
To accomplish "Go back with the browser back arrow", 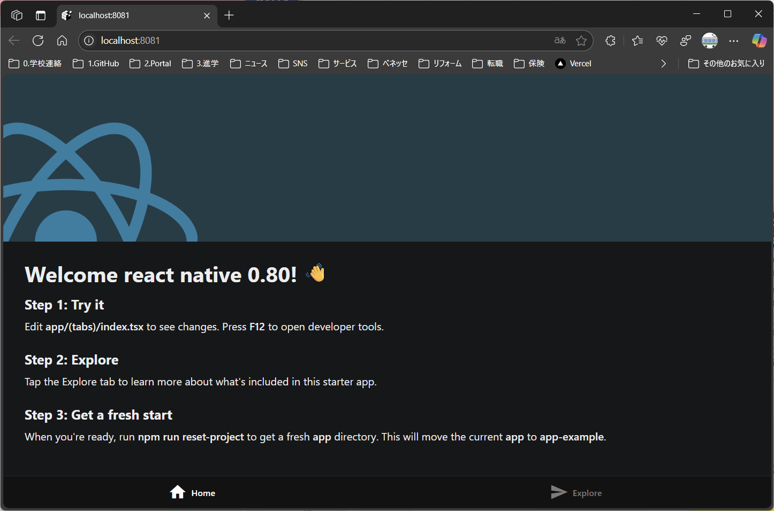I will (x=14, y=41).
